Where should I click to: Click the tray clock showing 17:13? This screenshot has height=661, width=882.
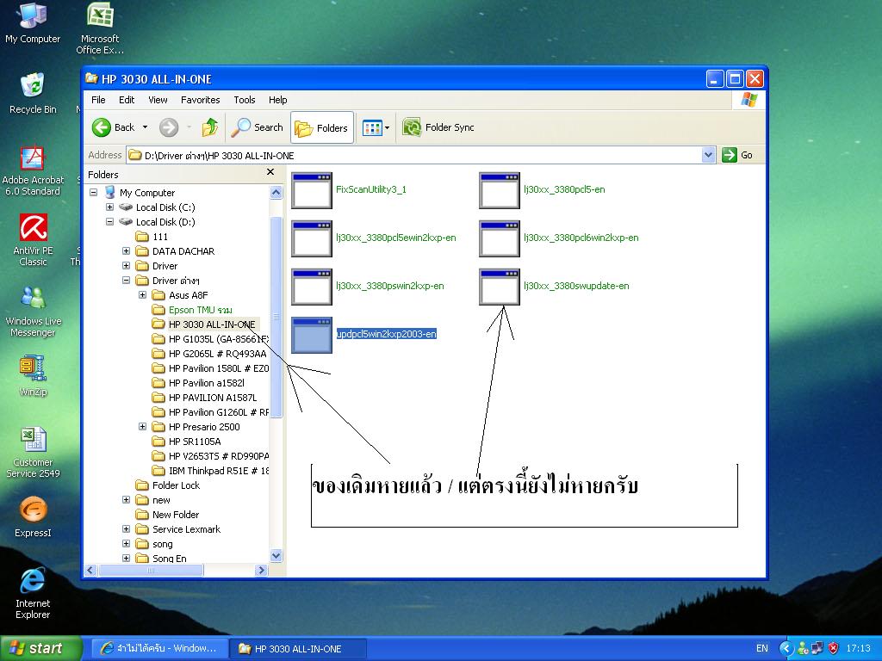click(859, 649)
